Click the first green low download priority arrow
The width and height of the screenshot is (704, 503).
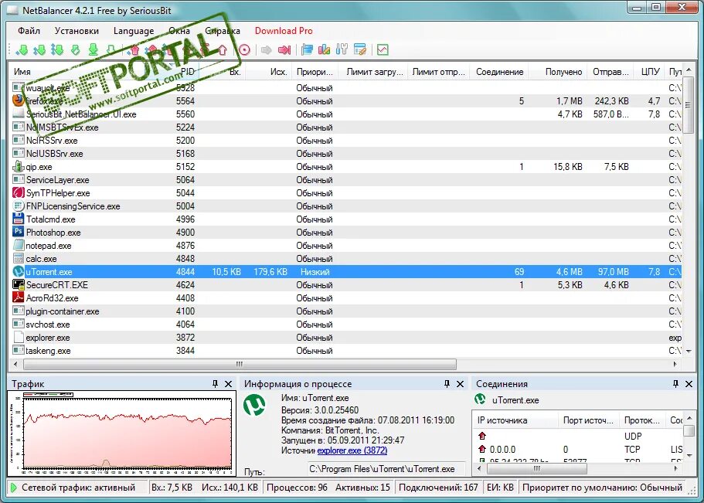pos(22,50)
